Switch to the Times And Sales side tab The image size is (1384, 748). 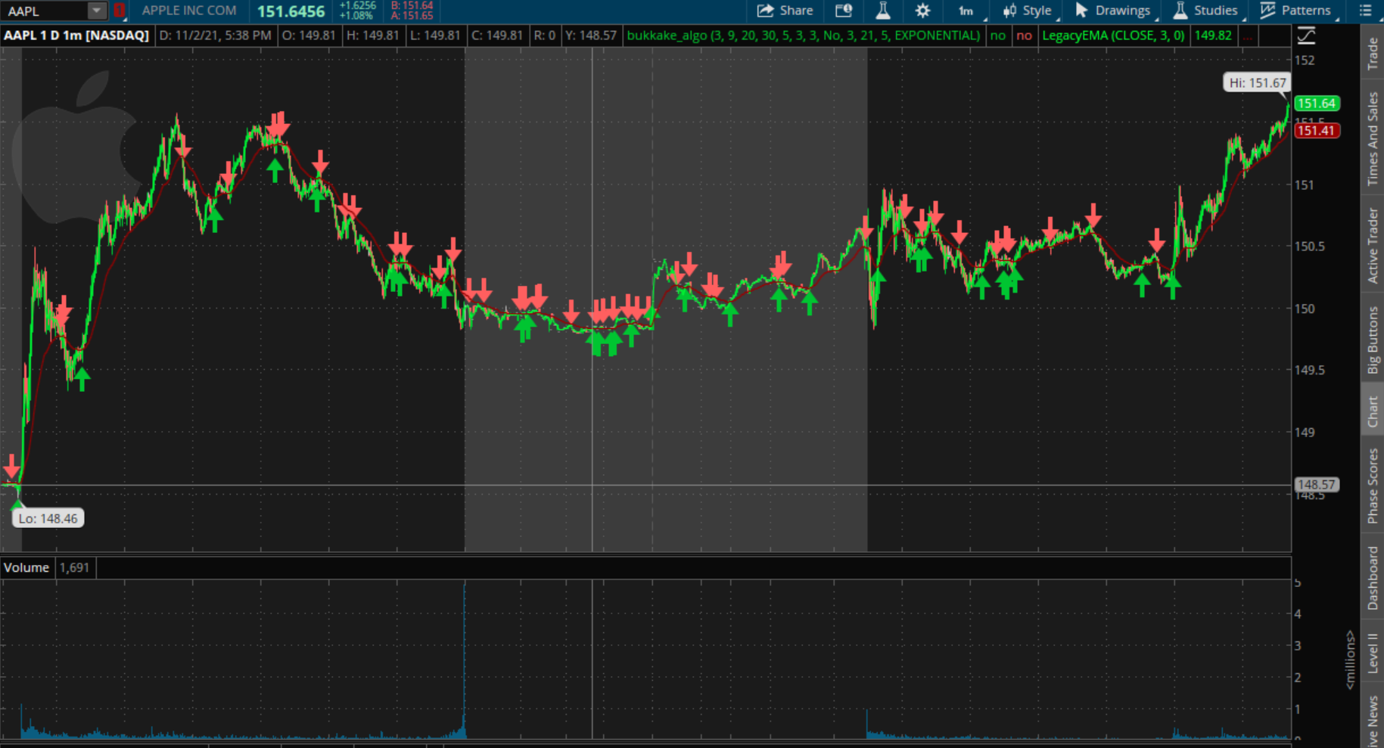point(1373,139)
